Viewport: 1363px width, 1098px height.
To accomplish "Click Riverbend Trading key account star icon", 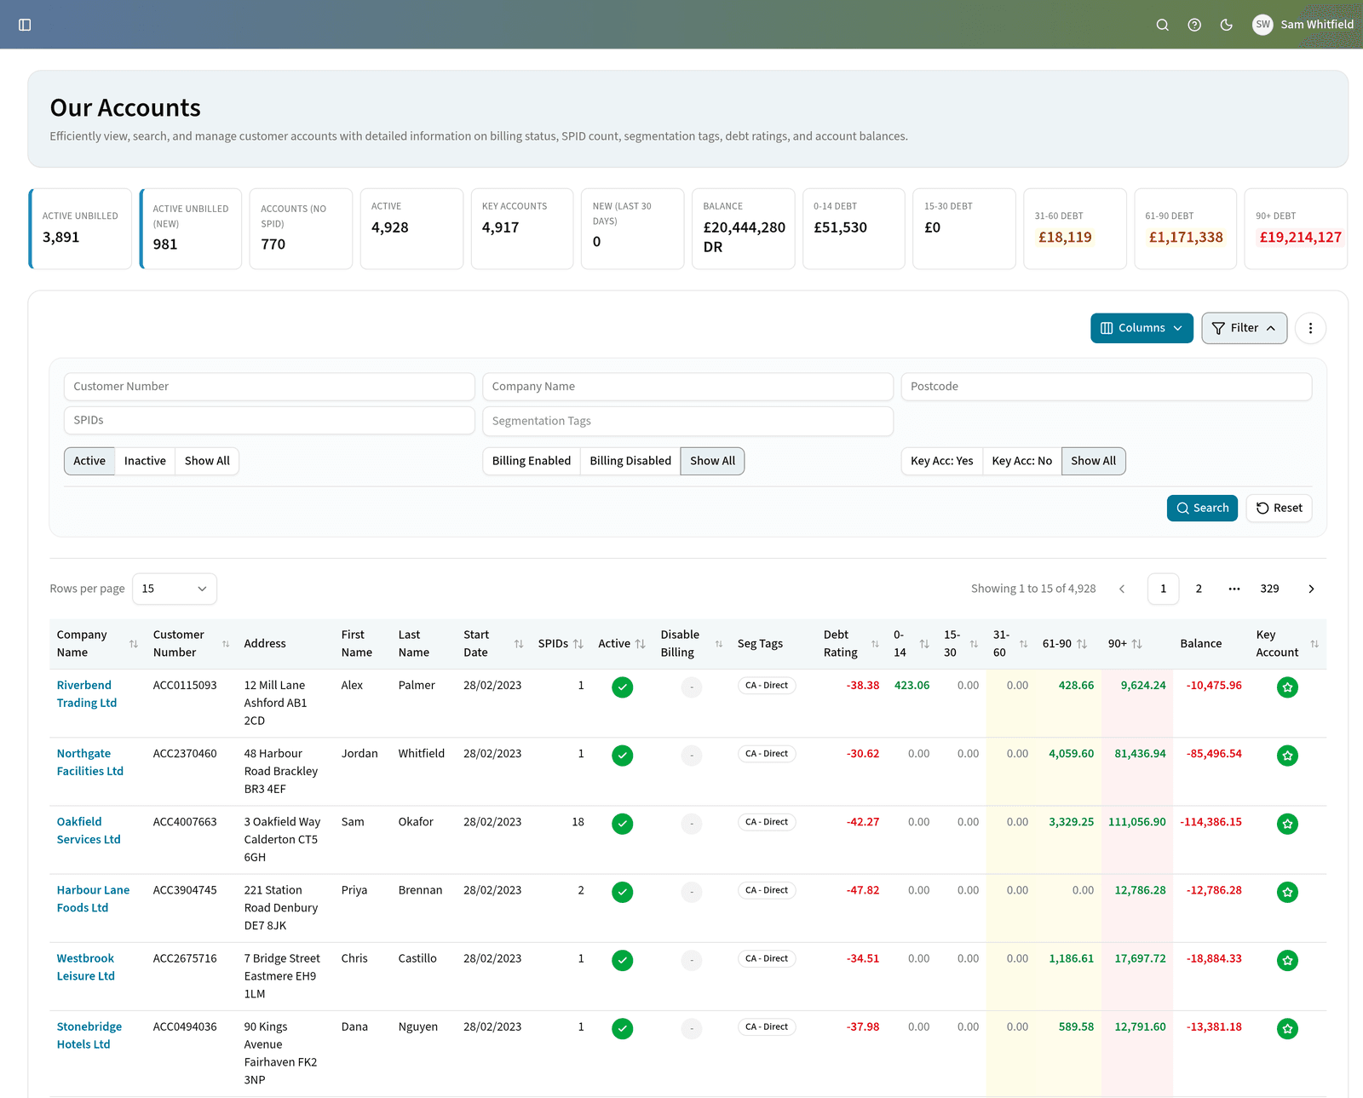I will click(1287, 687).
